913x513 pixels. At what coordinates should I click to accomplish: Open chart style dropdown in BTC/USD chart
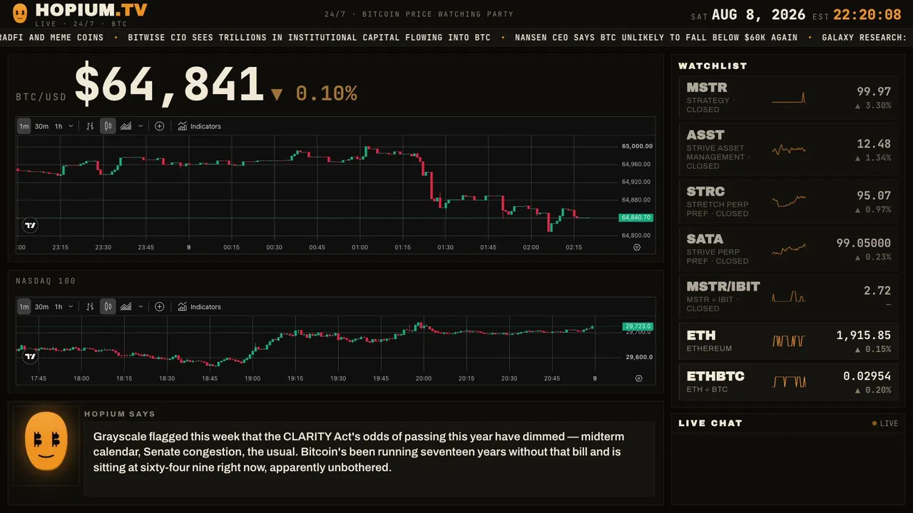[141, 126]
